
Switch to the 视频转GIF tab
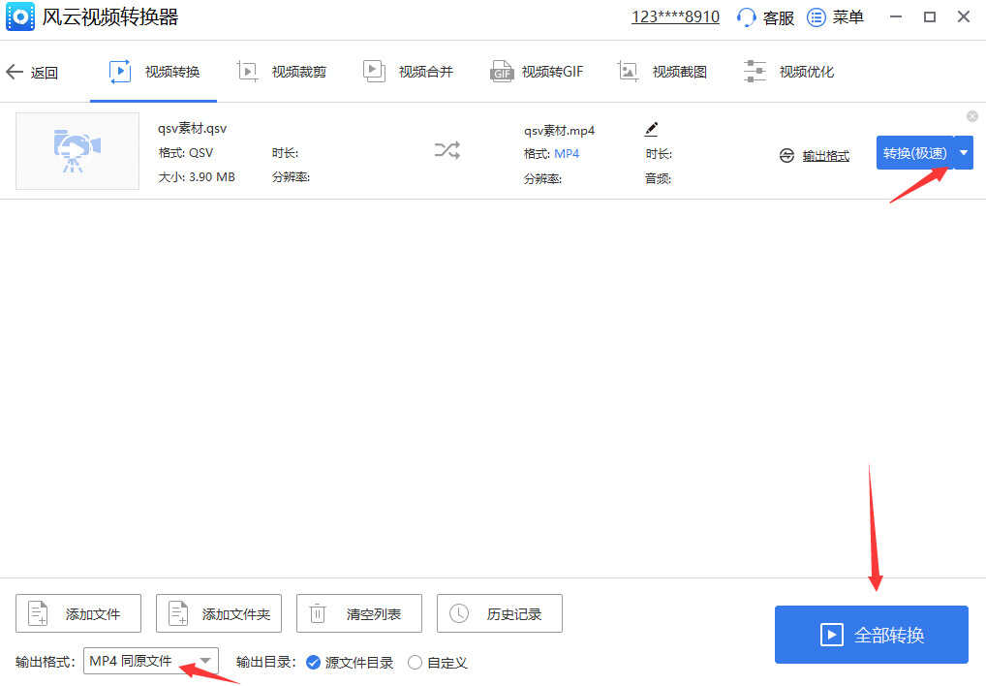click(x=537, y=72)
